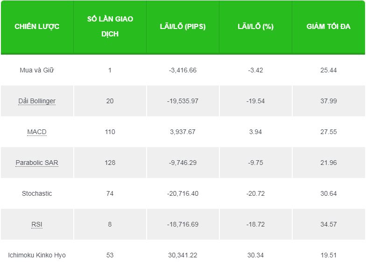The width and height of the screenshot is (366, 270).
Task: Click the RSI strategy link
Action: point(37,224)
